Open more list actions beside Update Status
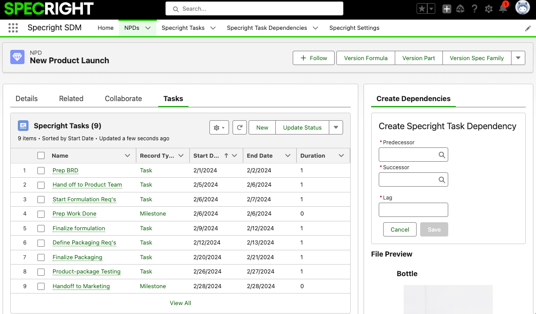This screenshot has width=536, height=314. pos(336,127)
